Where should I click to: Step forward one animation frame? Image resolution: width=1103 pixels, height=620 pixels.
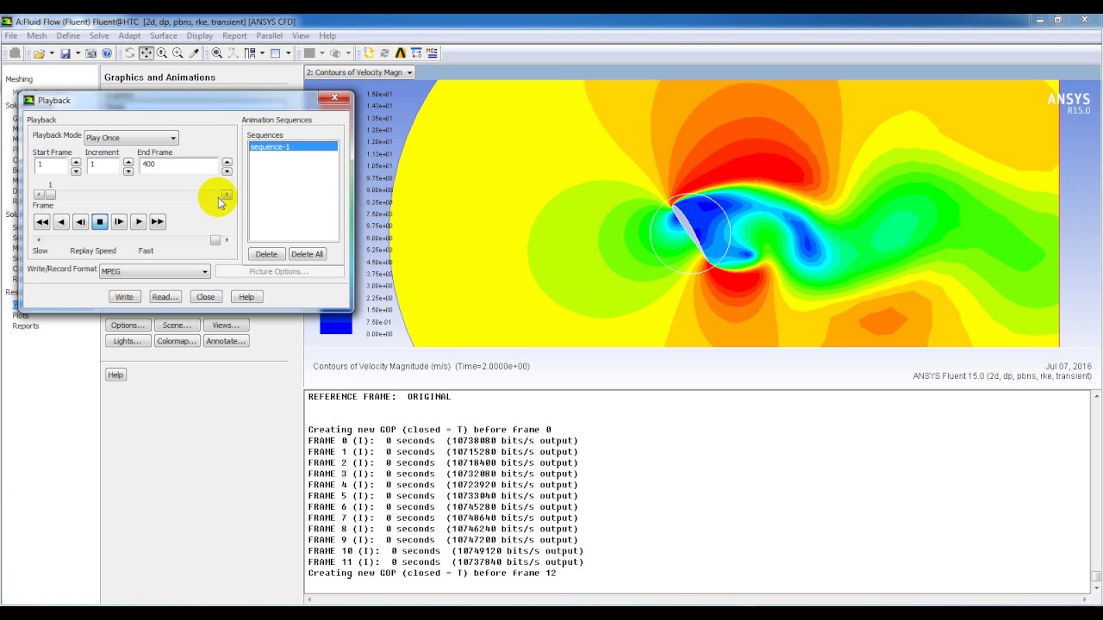coord(119,222)
